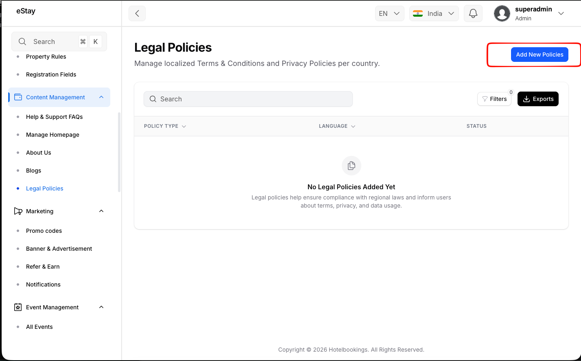
Task: Select Legal Policies in sidebar
Action: tap(45, 188)
